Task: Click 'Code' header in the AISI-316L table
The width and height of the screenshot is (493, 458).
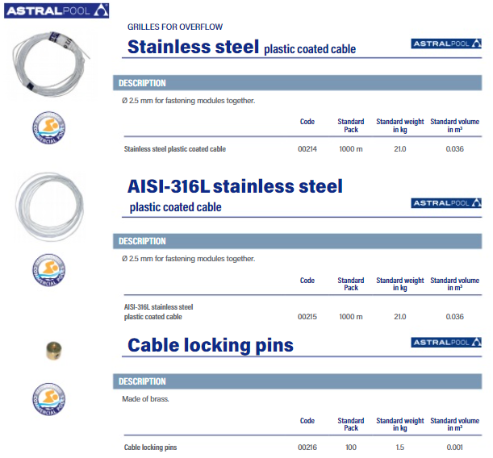Action: 307,281
